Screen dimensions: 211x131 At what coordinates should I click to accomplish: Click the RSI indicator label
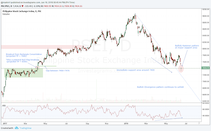coord(4,105)
